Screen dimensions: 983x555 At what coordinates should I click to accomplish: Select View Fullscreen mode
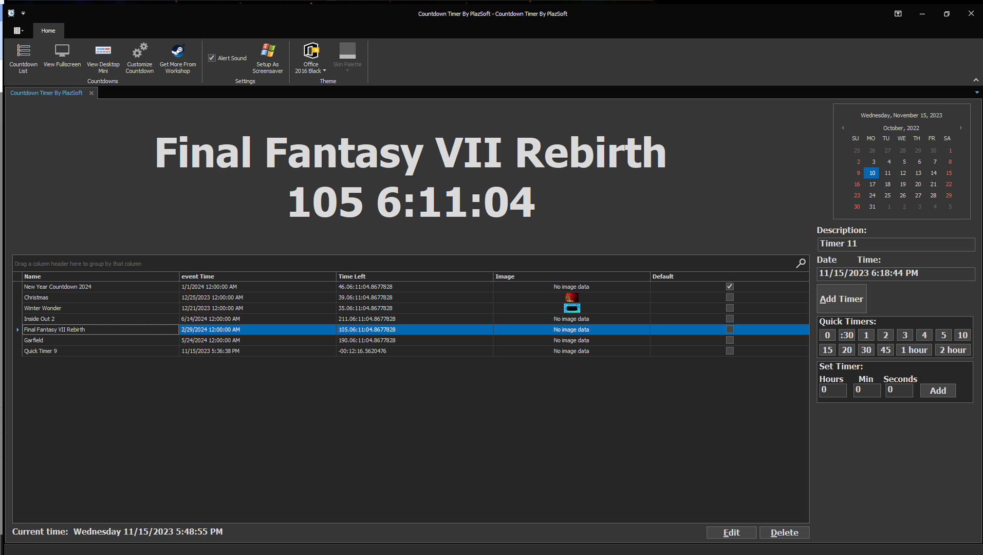pyautogui.click(x=62, y=57)
